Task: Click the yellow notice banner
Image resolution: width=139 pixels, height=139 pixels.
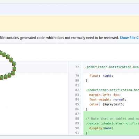Action: [x=69, y=24]
